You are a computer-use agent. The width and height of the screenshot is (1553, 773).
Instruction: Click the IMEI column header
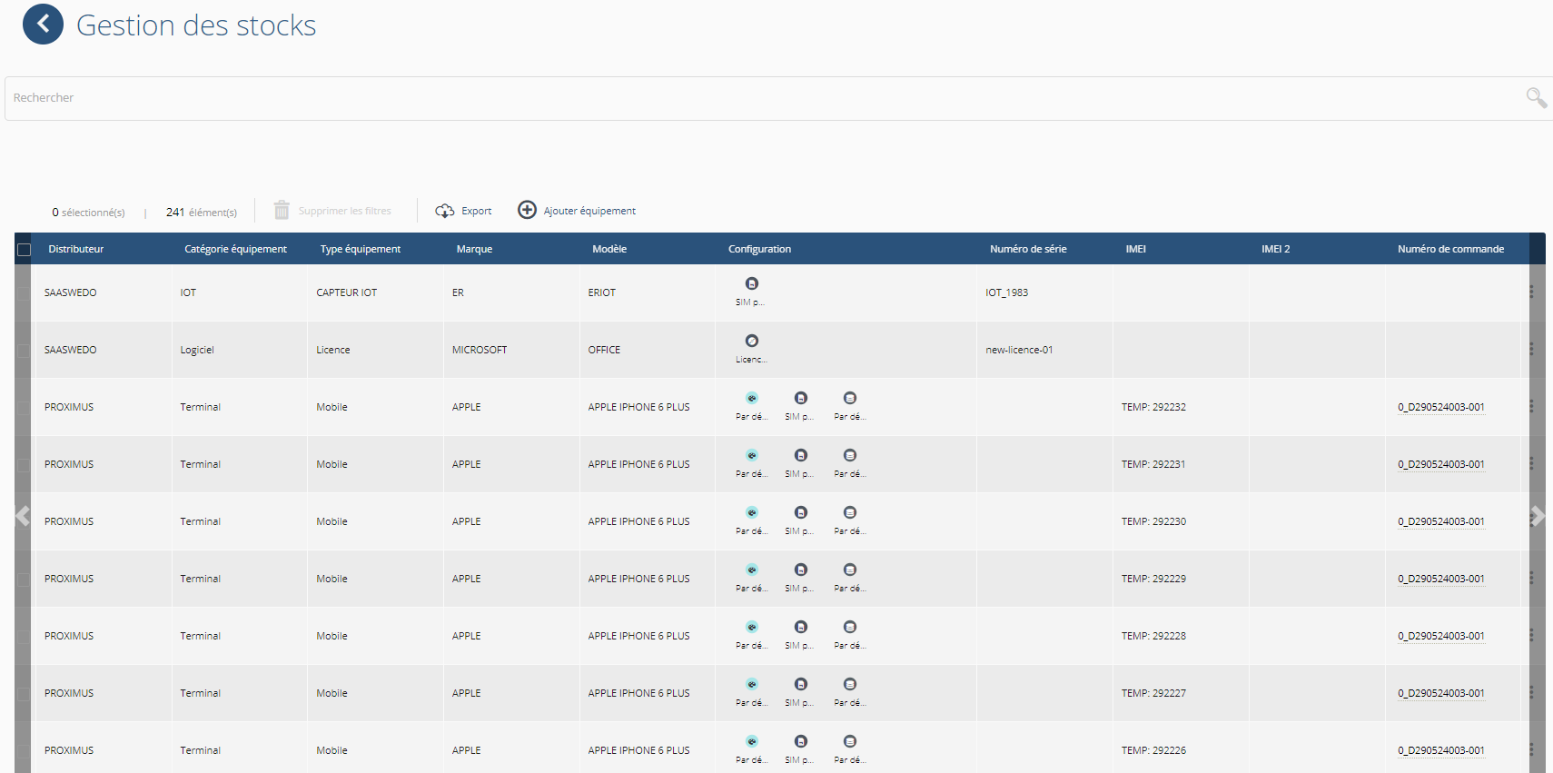point(1135,249)
